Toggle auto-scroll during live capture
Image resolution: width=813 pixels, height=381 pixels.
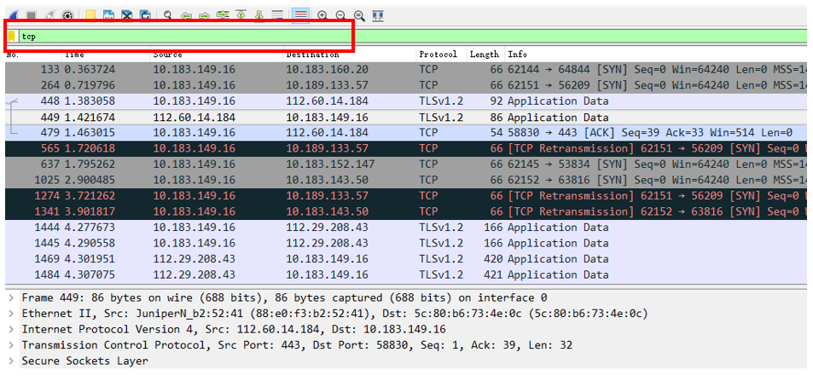[x=277, y=14]
